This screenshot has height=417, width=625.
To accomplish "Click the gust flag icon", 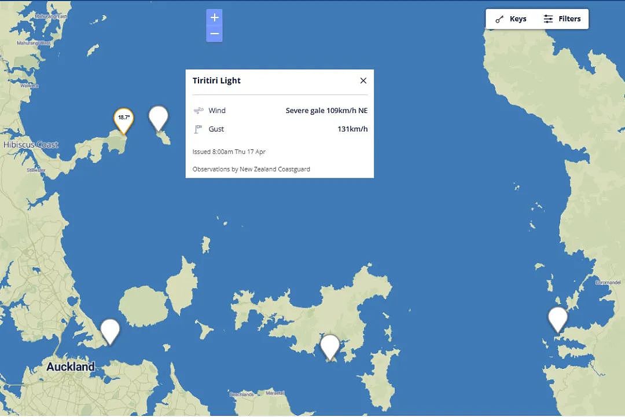I will coord(198,129).
